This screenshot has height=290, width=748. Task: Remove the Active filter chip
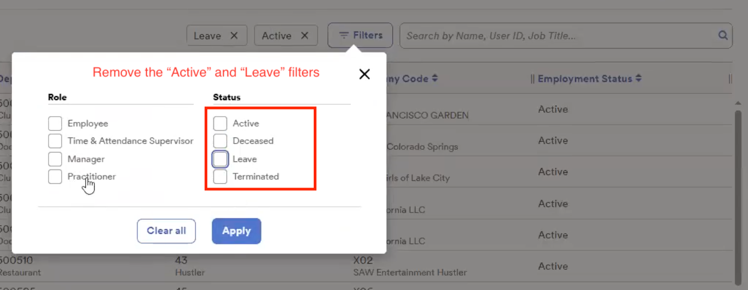[305, 36]
